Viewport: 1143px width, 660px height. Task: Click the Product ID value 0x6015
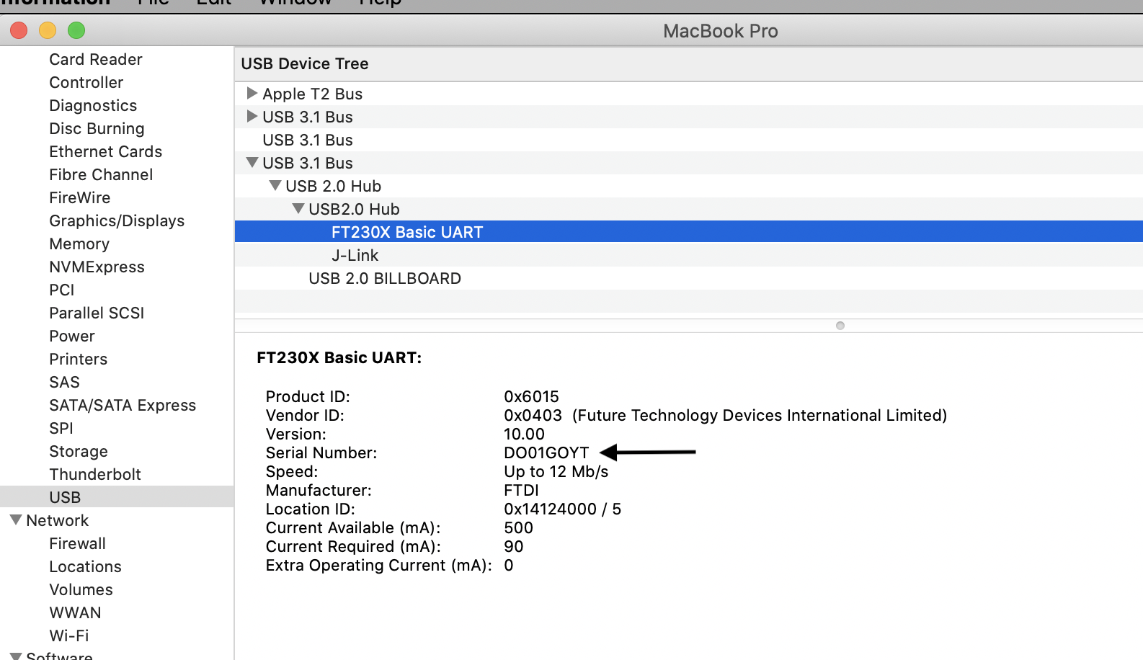pyautogui.click(x=532, y=396)
